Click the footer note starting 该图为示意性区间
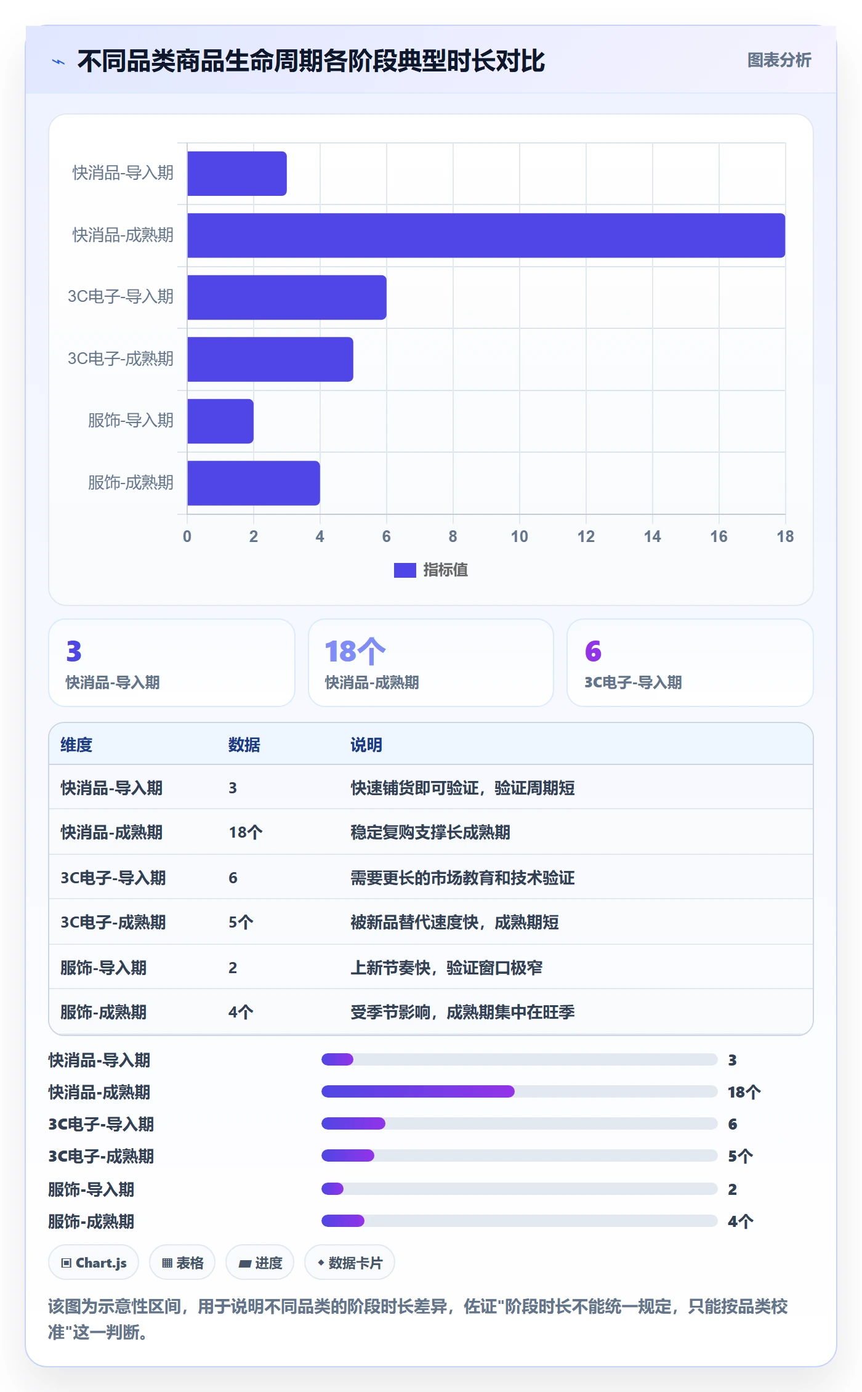The width and height of the screenshot is (862, 1392). [x=418, y=1319]
